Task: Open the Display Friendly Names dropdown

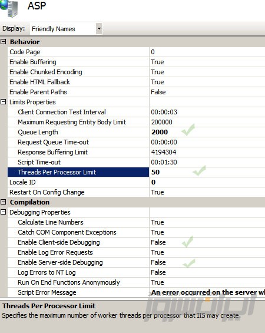Action: (x=99, y=28)
